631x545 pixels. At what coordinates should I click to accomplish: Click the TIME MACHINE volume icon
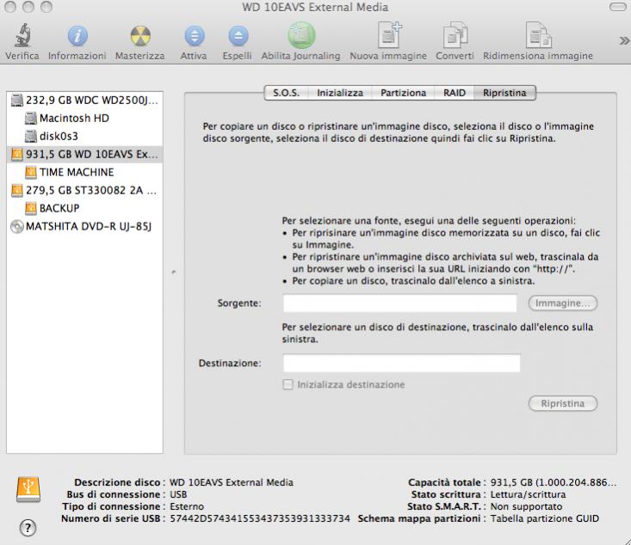pyautogui.click(x=31, y=173)
